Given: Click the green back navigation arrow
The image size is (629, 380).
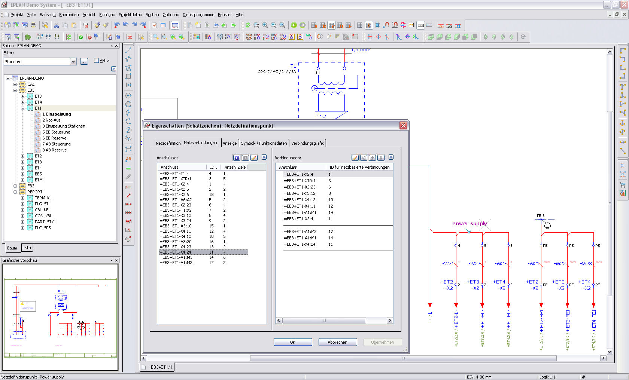Looking at the screenshot, I should (x=294, y=25).
